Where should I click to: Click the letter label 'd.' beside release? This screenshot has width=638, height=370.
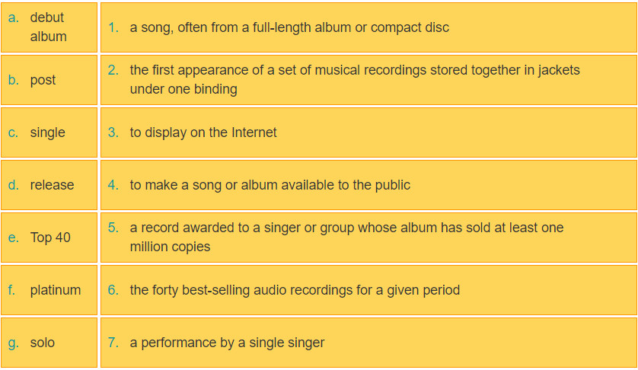(x=14, y=185)
